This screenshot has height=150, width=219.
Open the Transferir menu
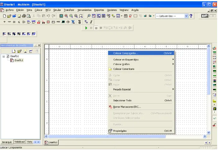click(69, 10)
